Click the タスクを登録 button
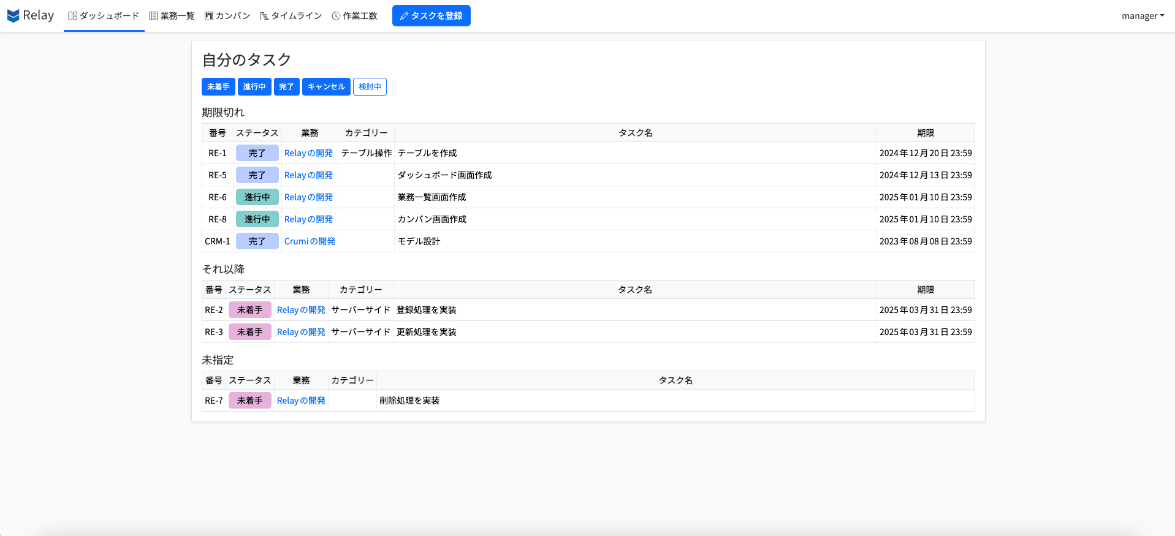The height and width of the screenshot is (536, 1175). coord(431,16)
